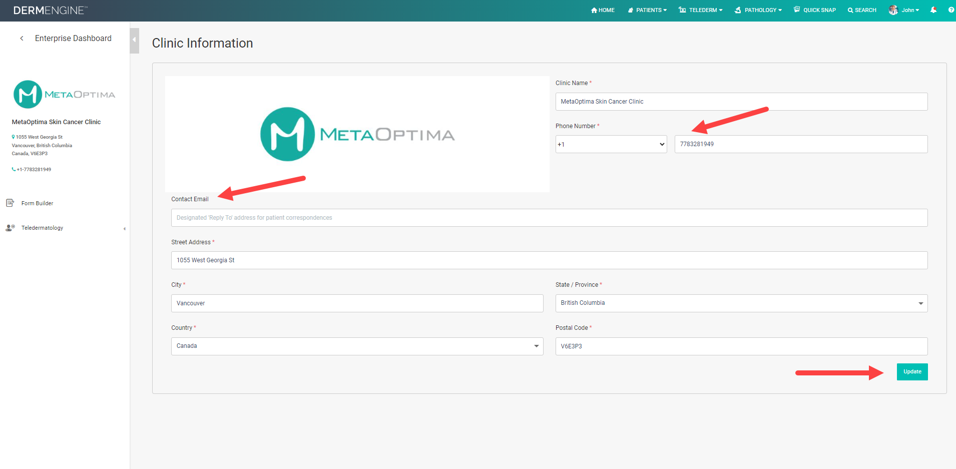Open the TELEDERM menu
The image size is (956, 469).
[700, 10]
